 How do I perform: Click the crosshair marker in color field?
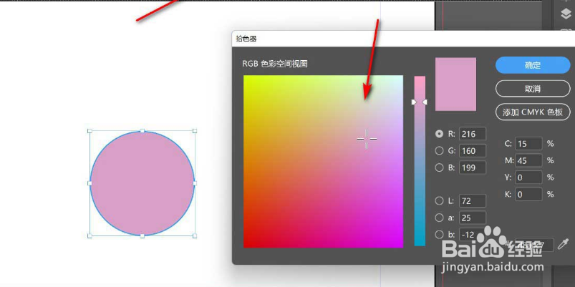click(x=367, y=139)
